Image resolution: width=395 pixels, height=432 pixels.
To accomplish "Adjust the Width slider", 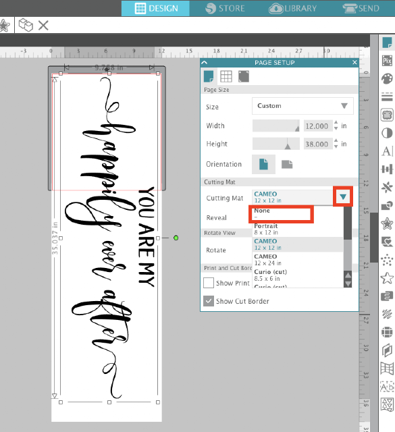I will (x=276, y=126).
